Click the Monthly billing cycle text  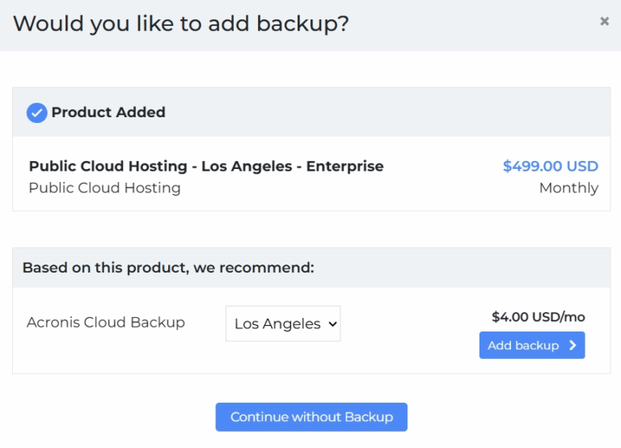tap(568, 188)
